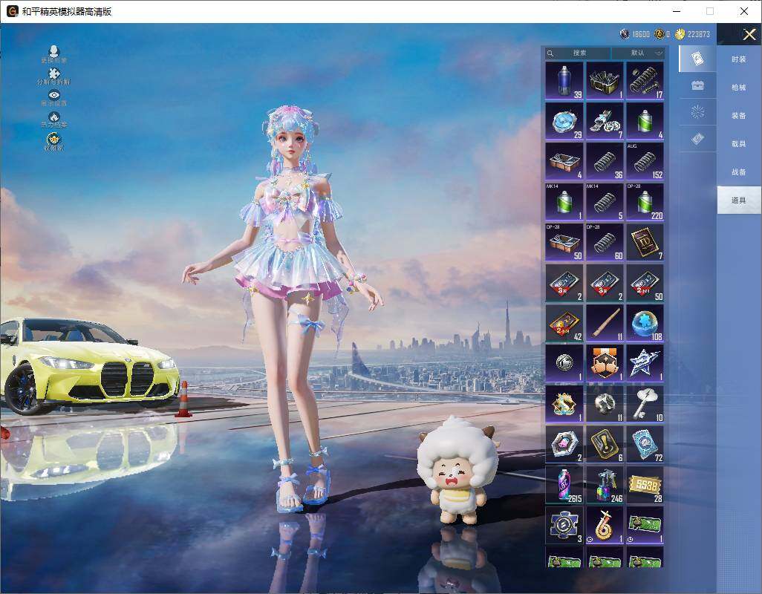The width and height of the screenshot is (762, 594).
Task: Select the silver key item count 10
Action: click(x=645, y=404)
